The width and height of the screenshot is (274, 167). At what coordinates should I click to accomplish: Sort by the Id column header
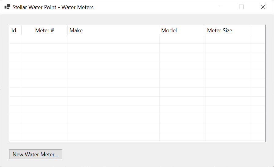[x=15, y=30]
